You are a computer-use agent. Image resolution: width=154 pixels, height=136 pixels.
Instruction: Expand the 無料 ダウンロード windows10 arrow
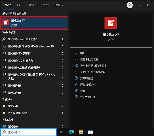click(x=63, y=46)
